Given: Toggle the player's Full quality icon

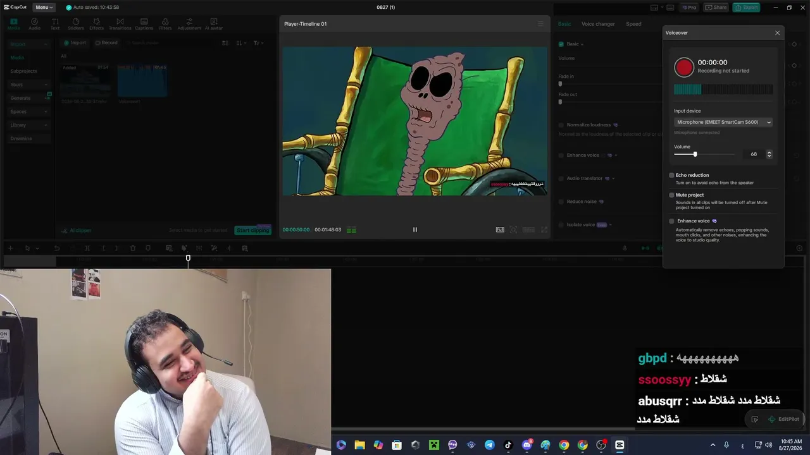Looking at the screenshot, I should click(500, 229).
